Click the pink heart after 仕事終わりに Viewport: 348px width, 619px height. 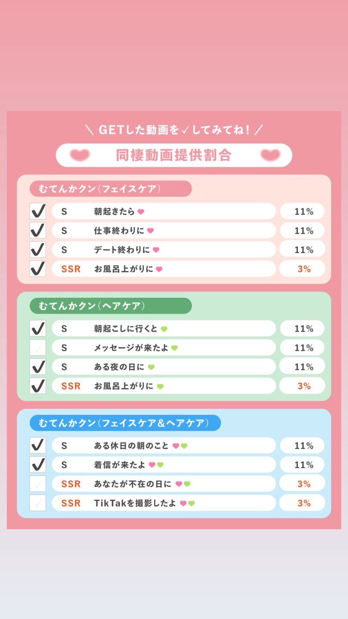point(150,231)
